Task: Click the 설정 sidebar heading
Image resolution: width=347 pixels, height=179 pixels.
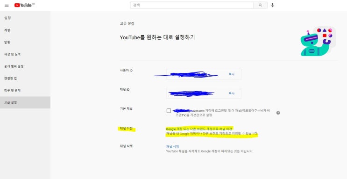Action: click(x=7, y=18)
